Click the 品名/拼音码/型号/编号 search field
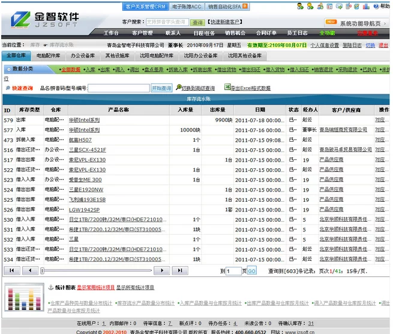Screen dimensions: 393x334 tap(119, 88)
